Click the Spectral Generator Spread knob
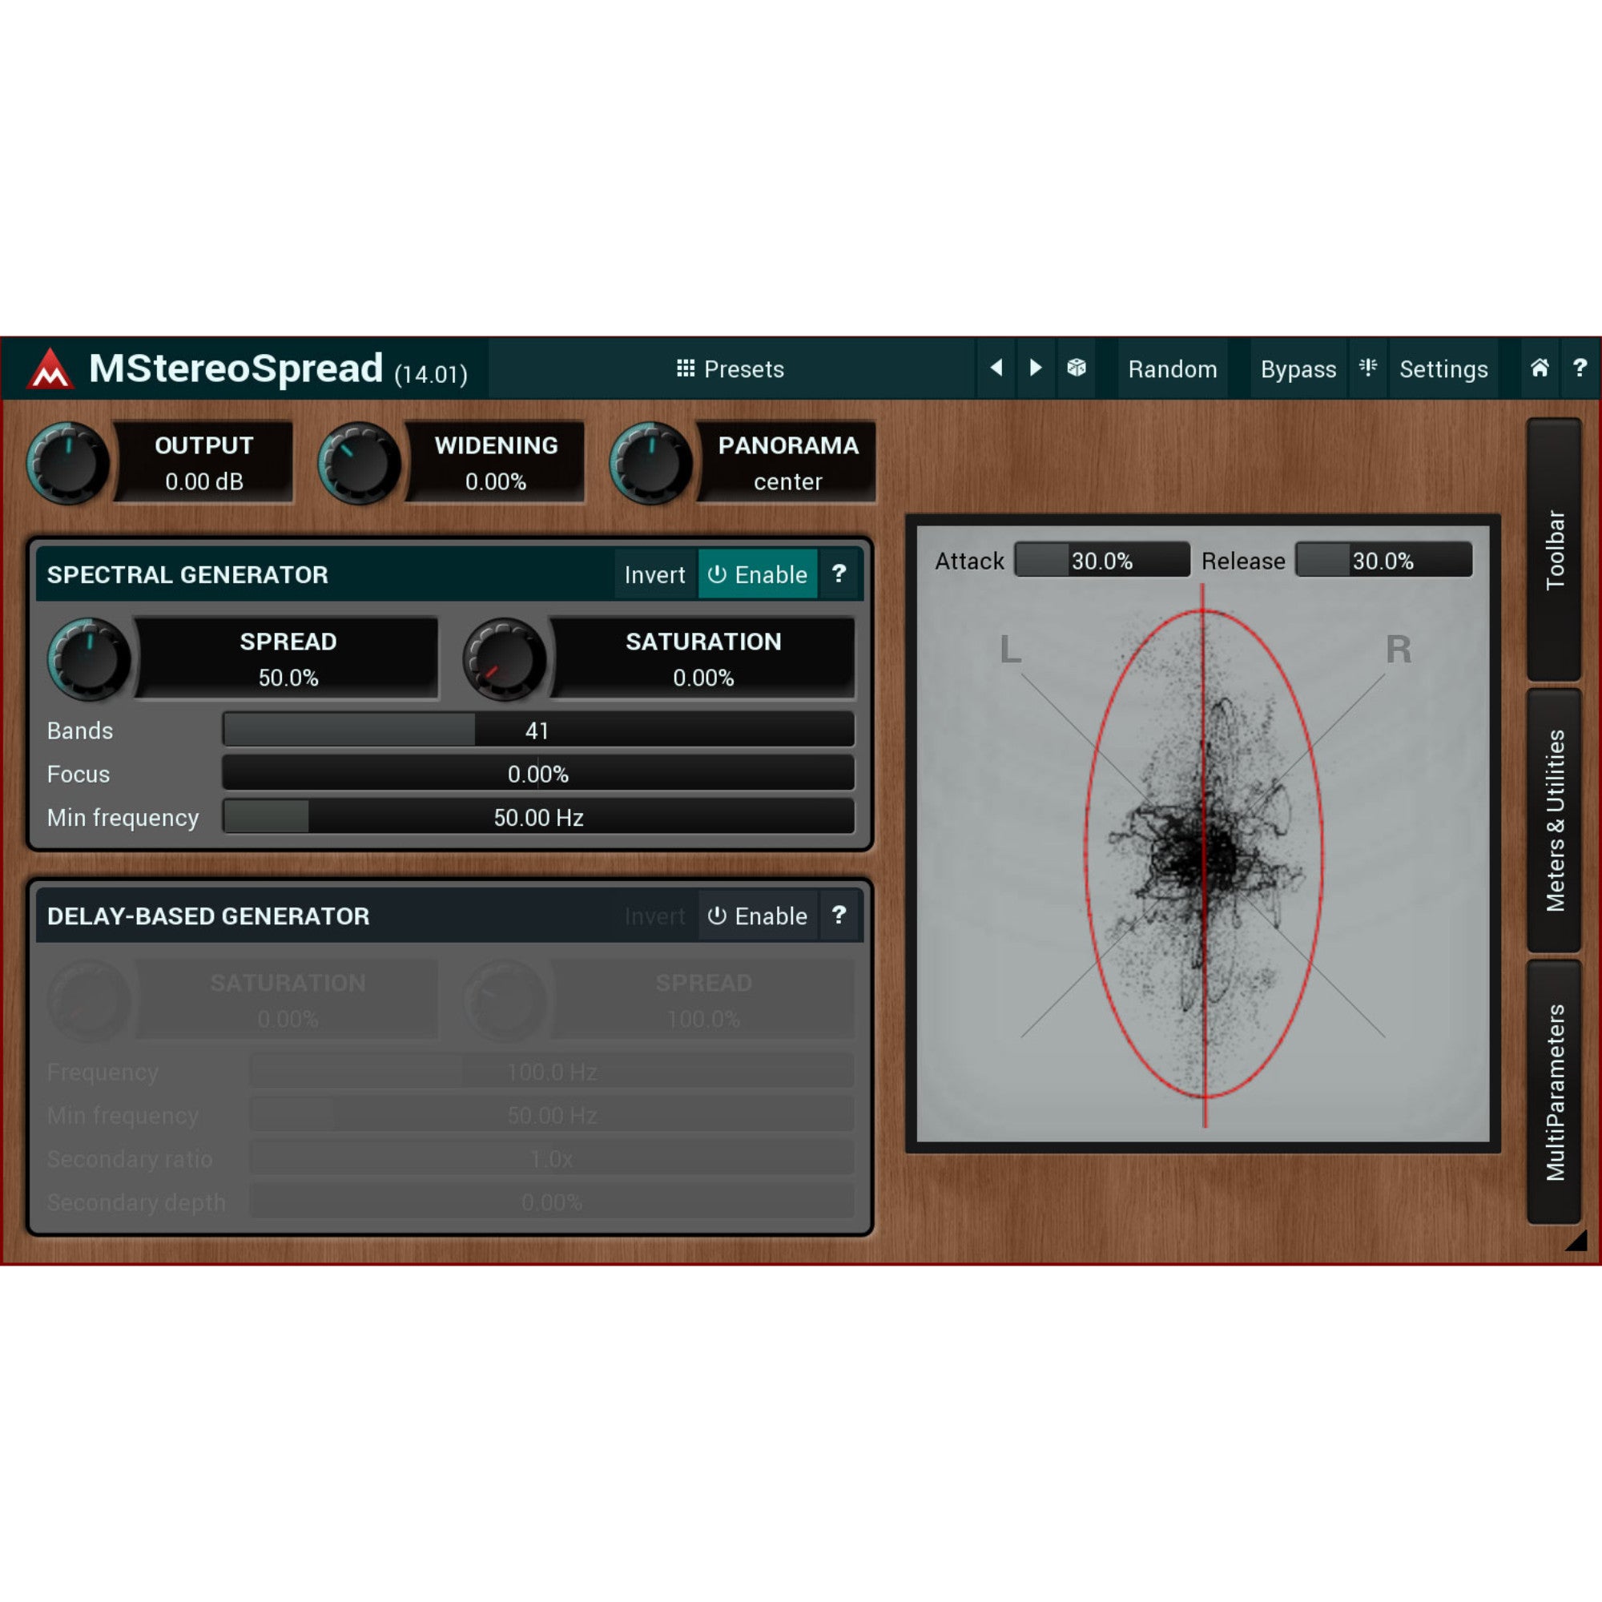 click(89, 659)
